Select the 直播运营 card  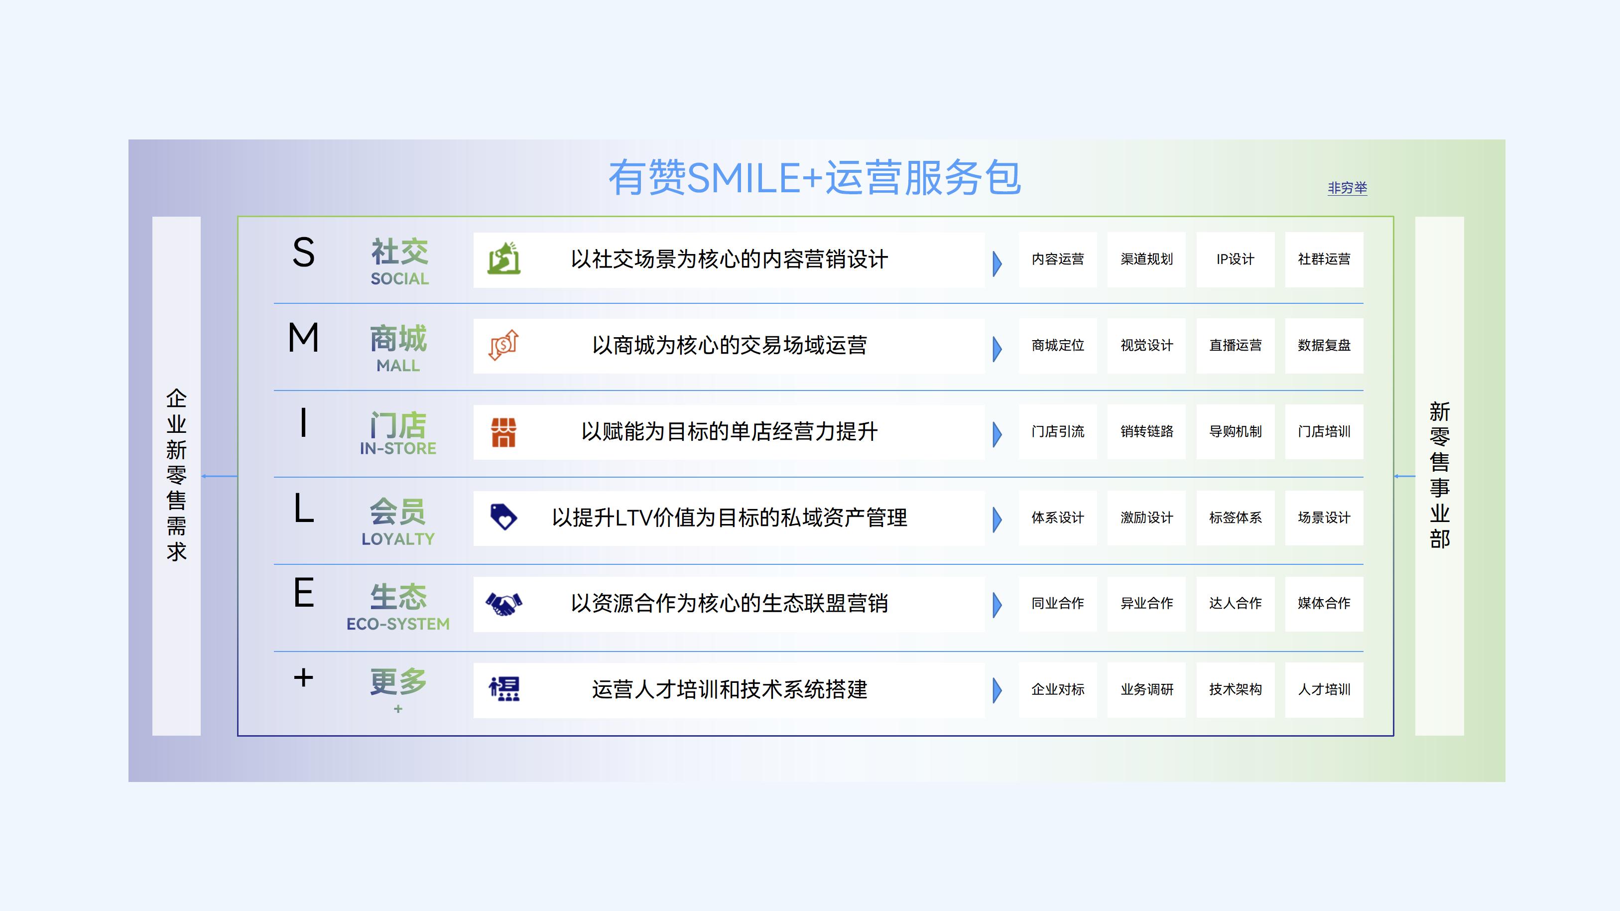[1235, 345]
